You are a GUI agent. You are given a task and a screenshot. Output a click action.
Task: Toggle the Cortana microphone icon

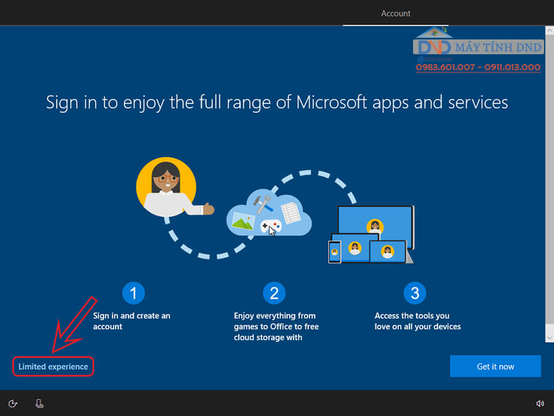(x=39, y=404)
